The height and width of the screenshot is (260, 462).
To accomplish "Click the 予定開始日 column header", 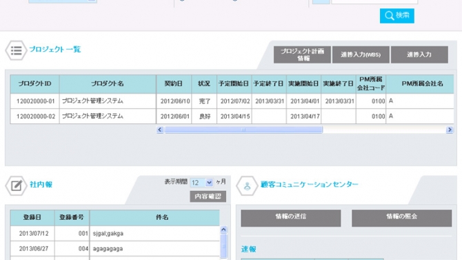I will [x=234, y=84].
